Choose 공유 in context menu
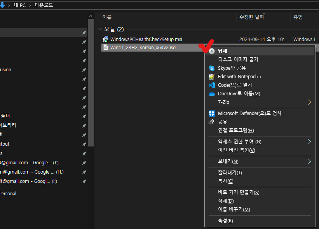Screen dimensions: 319x229 pyautogui.click(x=260, y=122)
